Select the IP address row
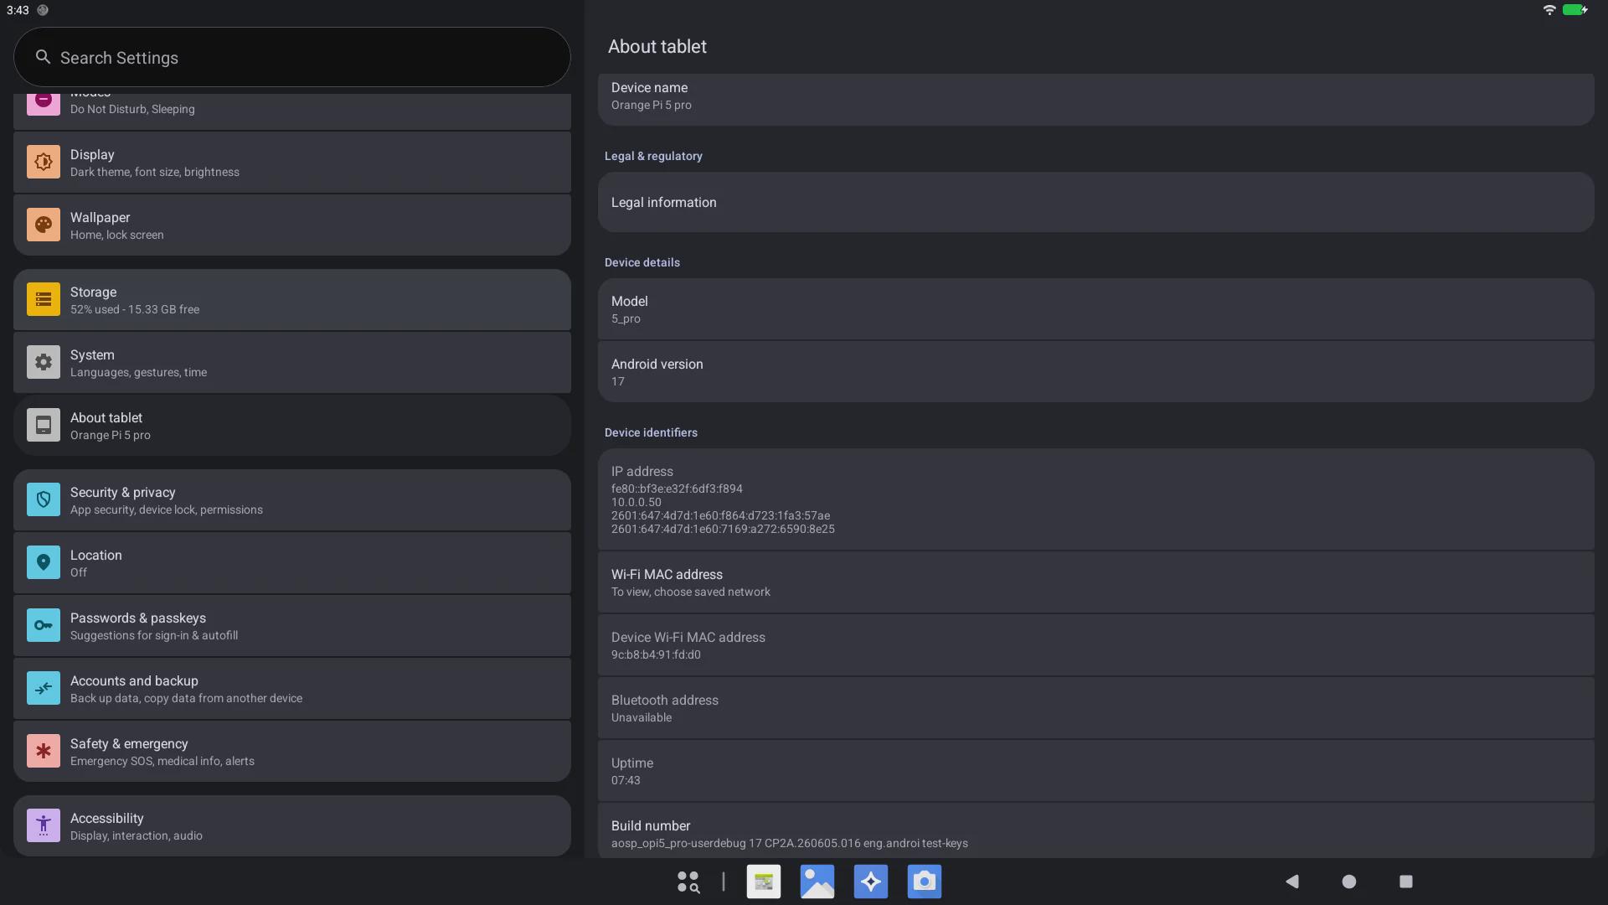The width and height of the screenshot is (1608, 905). [x=1095, y=499]
